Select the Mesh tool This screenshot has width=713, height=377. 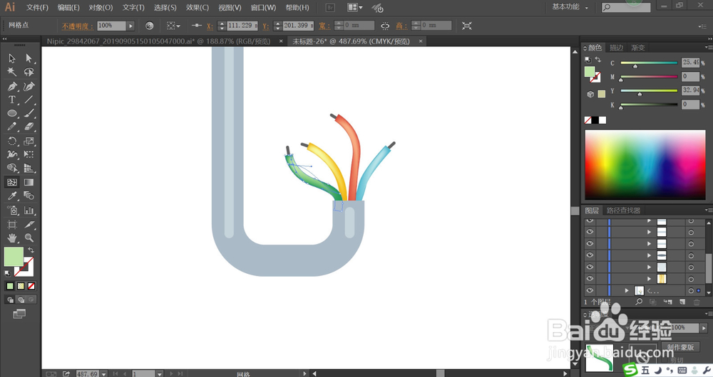pos(12,182)
